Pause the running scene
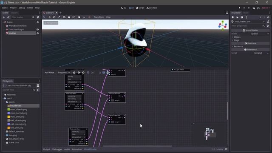The width and height of the screenshot is (272, 153). point(244,8)
